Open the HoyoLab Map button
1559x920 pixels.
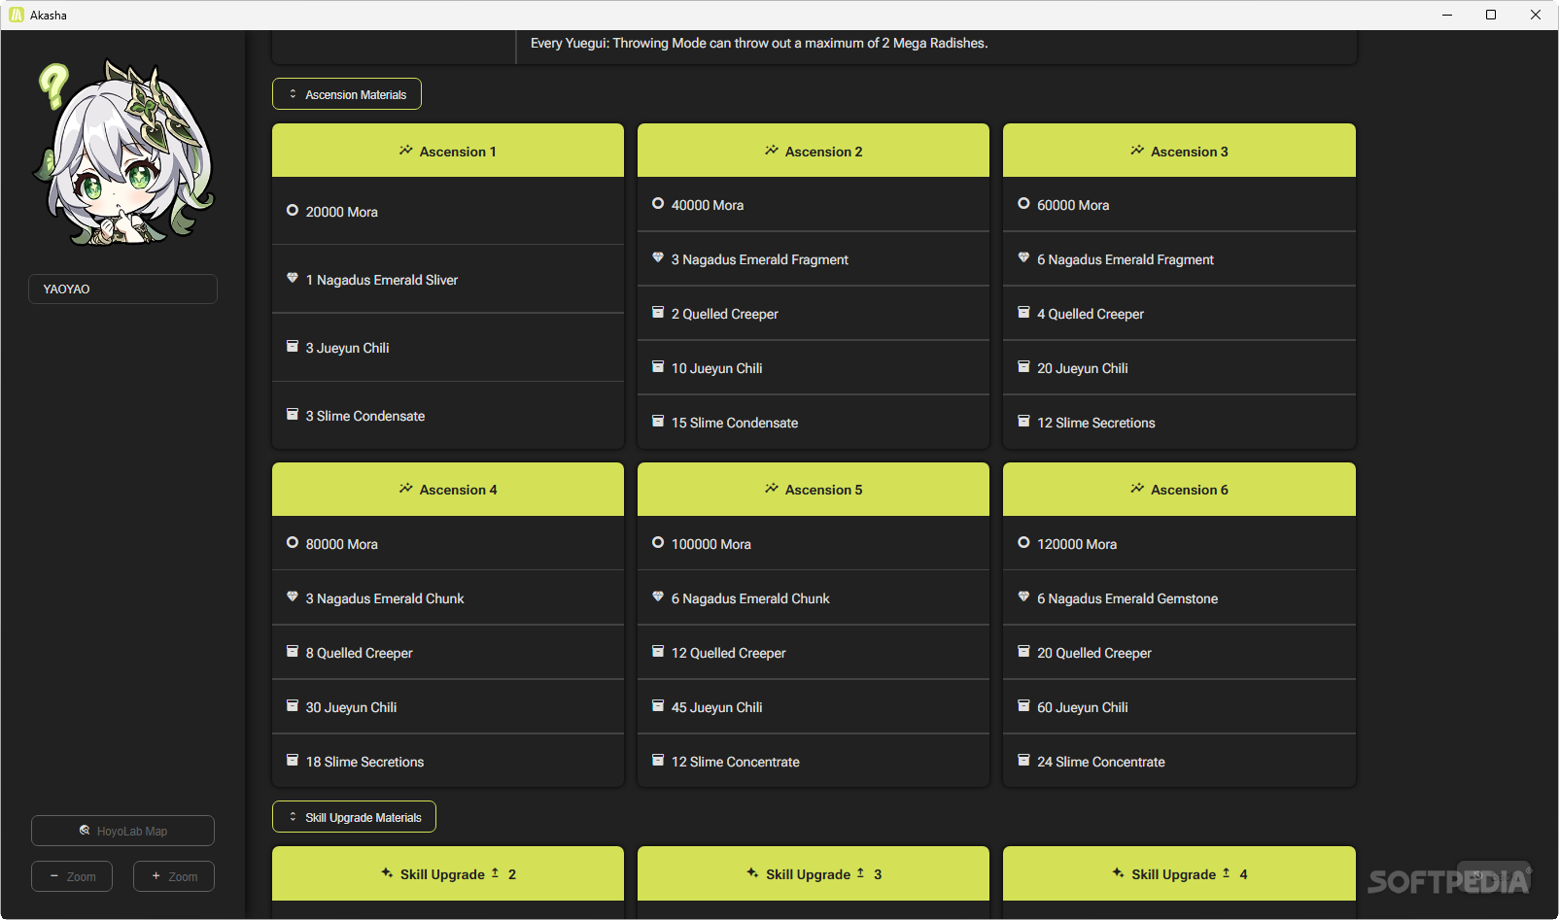(122, 831)
